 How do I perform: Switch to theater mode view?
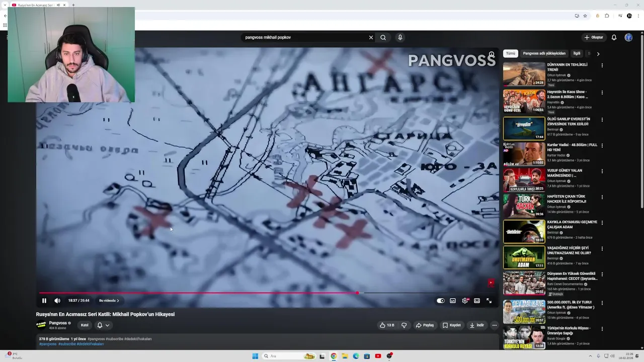coord(477,301)
